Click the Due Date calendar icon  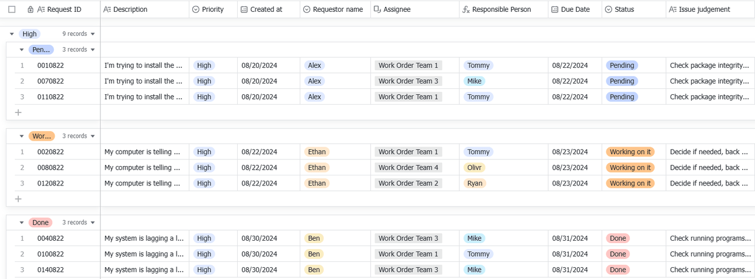pyautogui.click(x=554, y=9)
